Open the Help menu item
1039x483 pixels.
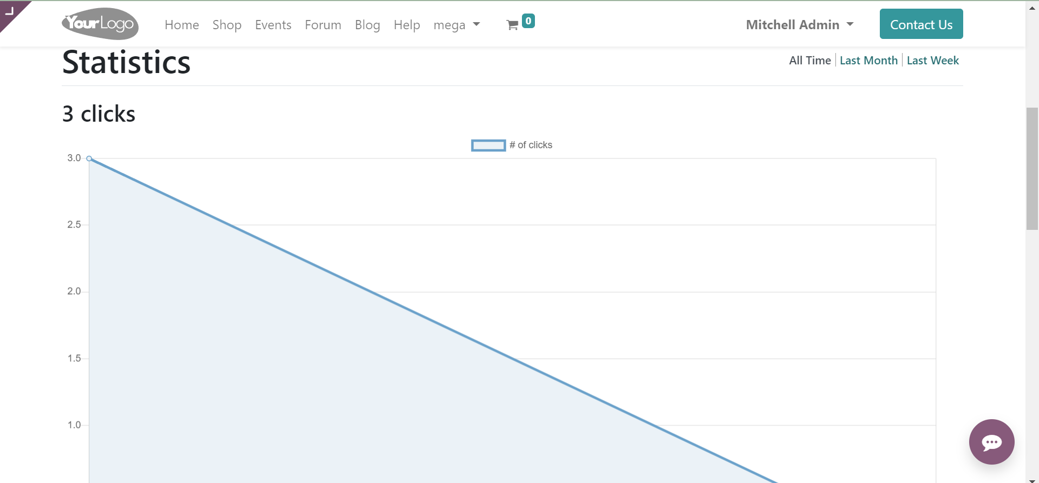coord(407,25)
